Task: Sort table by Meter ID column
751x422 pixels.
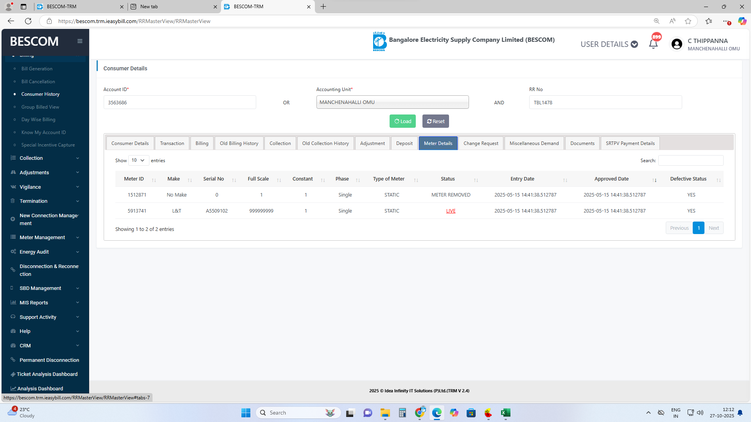Action: click(134, 179)
